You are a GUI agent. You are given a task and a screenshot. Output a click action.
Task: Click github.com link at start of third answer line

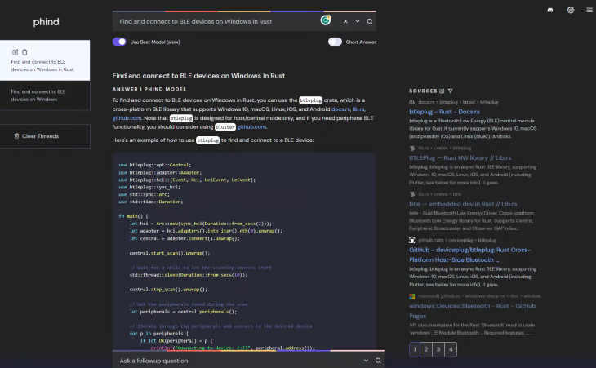pyautogui.click(x=127, y=118)
